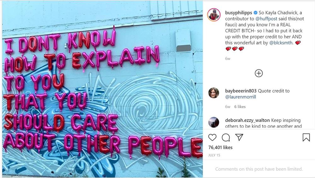Open comments with the speech bubble icon
This screenshot has height=178, width=315.
click(x=226, y=138)
